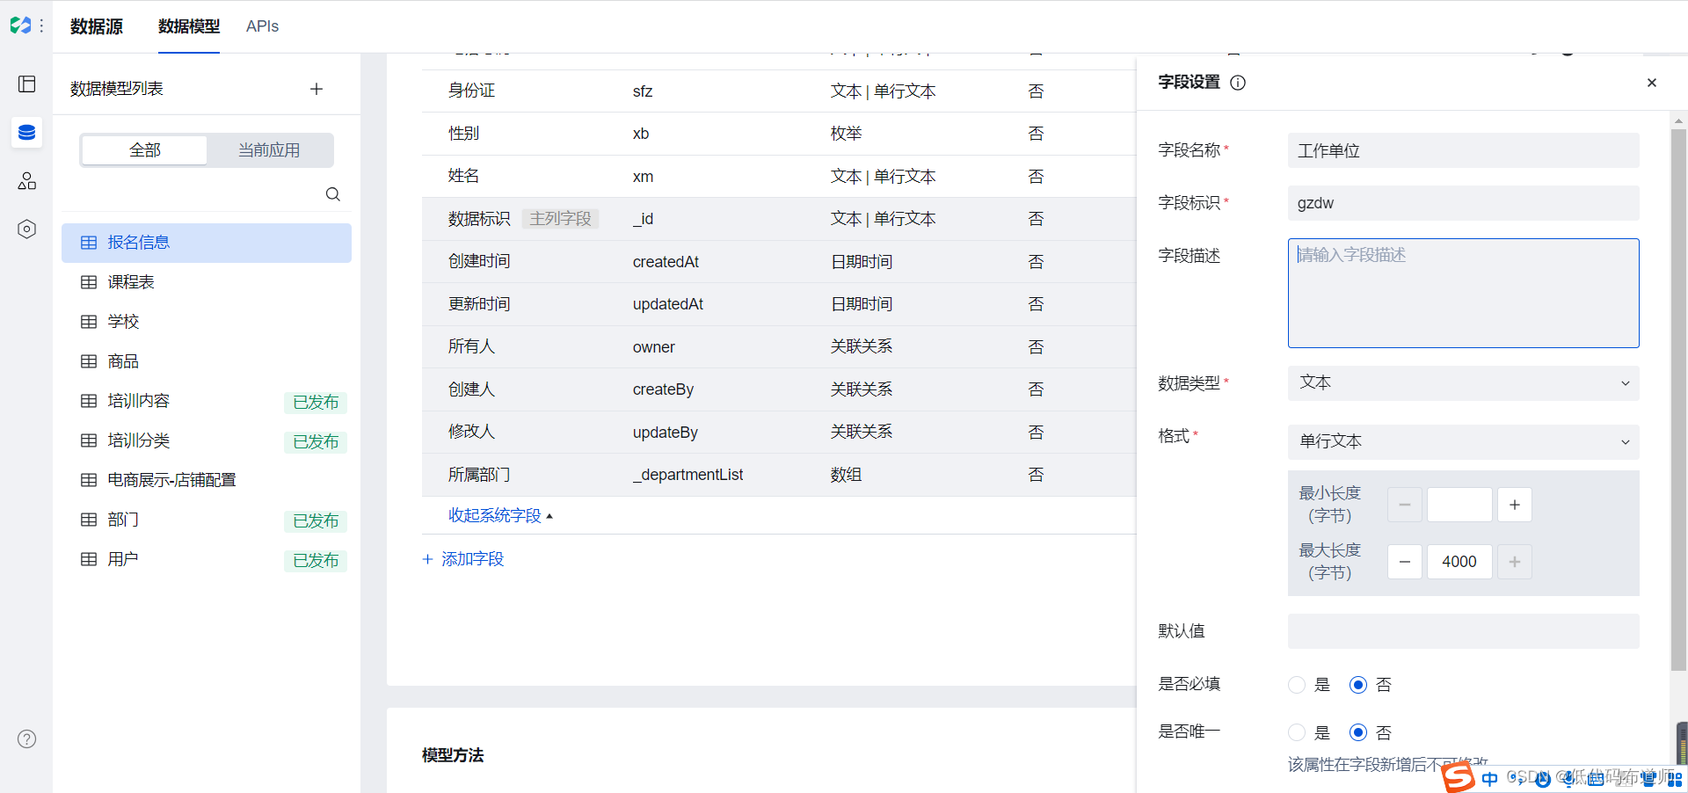Collapse system fields via 收起系统字段
The height and width of the screenshot is (793, 1688).
point(500,515)
